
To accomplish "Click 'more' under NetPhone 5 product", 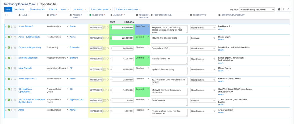I will (x=221, y=29).
